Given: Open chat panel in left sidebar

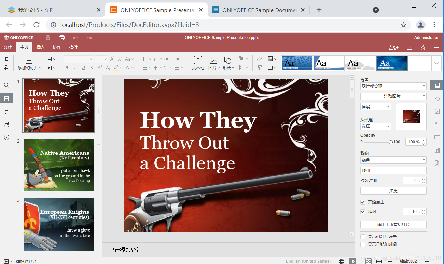Looking at the screenshot, I should point(6,124).
